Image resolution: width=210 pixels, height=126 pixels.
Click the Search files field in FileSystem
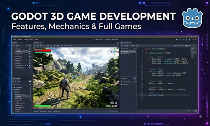(x=22, y=84)
